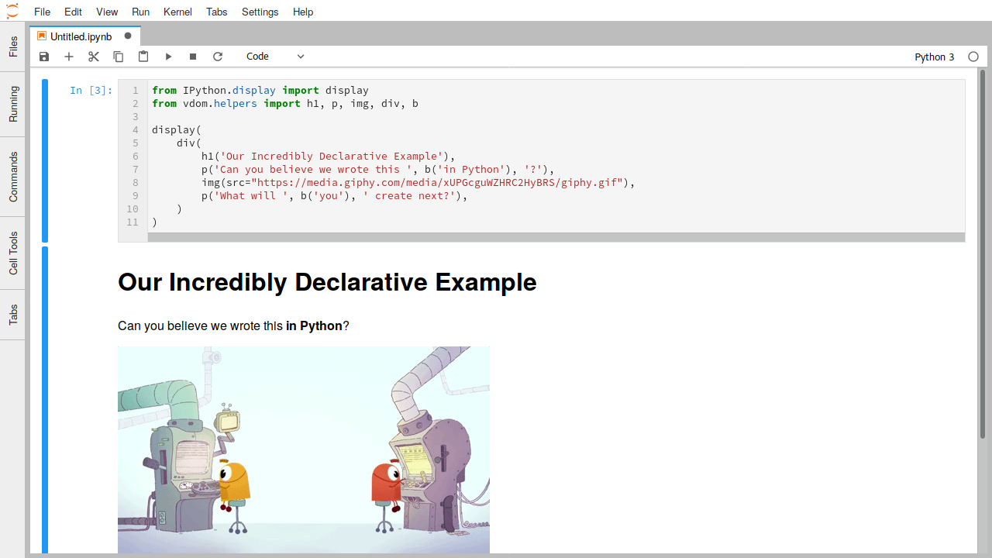
Task: Show the Running sidebar panel
Action: tap(12, 105)
